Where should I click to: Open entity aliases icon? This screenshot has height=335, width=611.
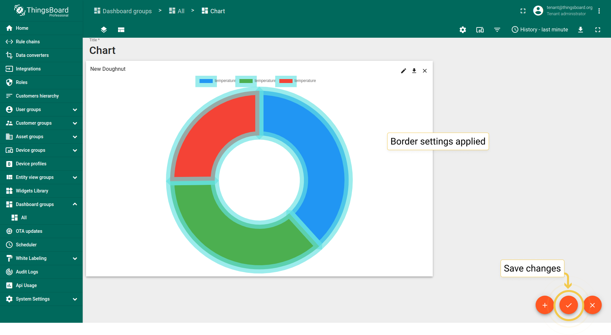click(x=480, y=30)
